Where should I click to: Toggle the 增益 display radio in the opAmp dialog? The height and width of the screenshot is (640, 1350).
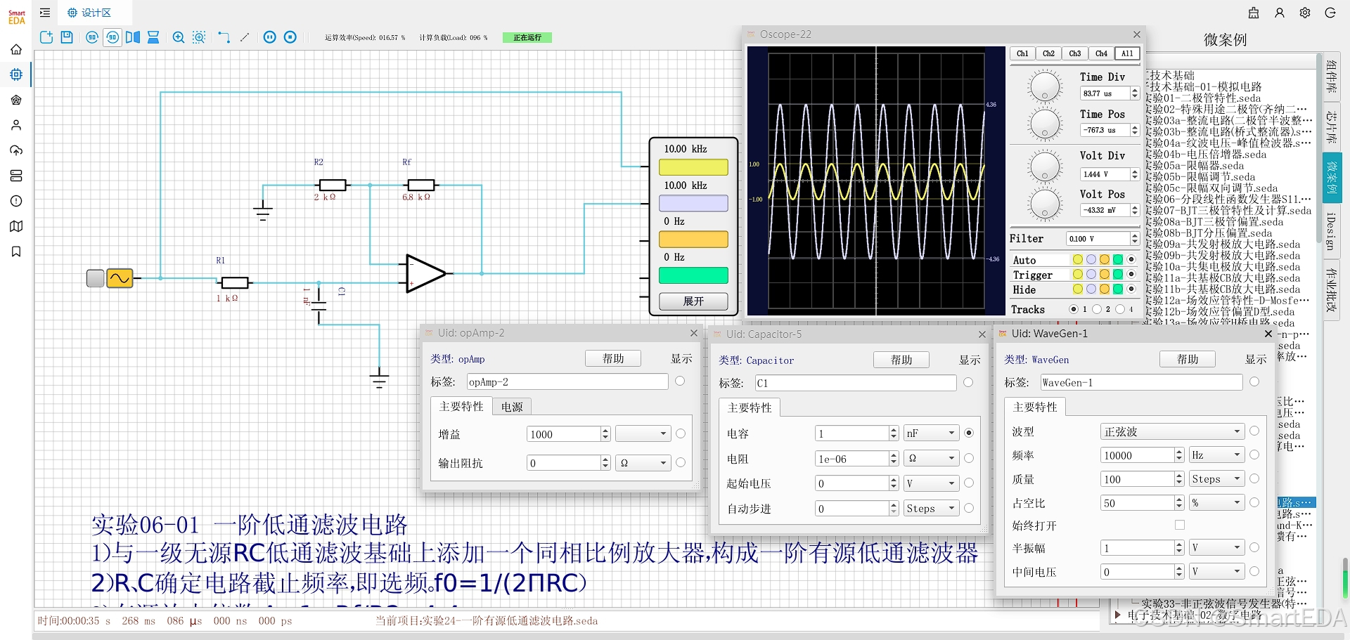[x=681, y=434]
